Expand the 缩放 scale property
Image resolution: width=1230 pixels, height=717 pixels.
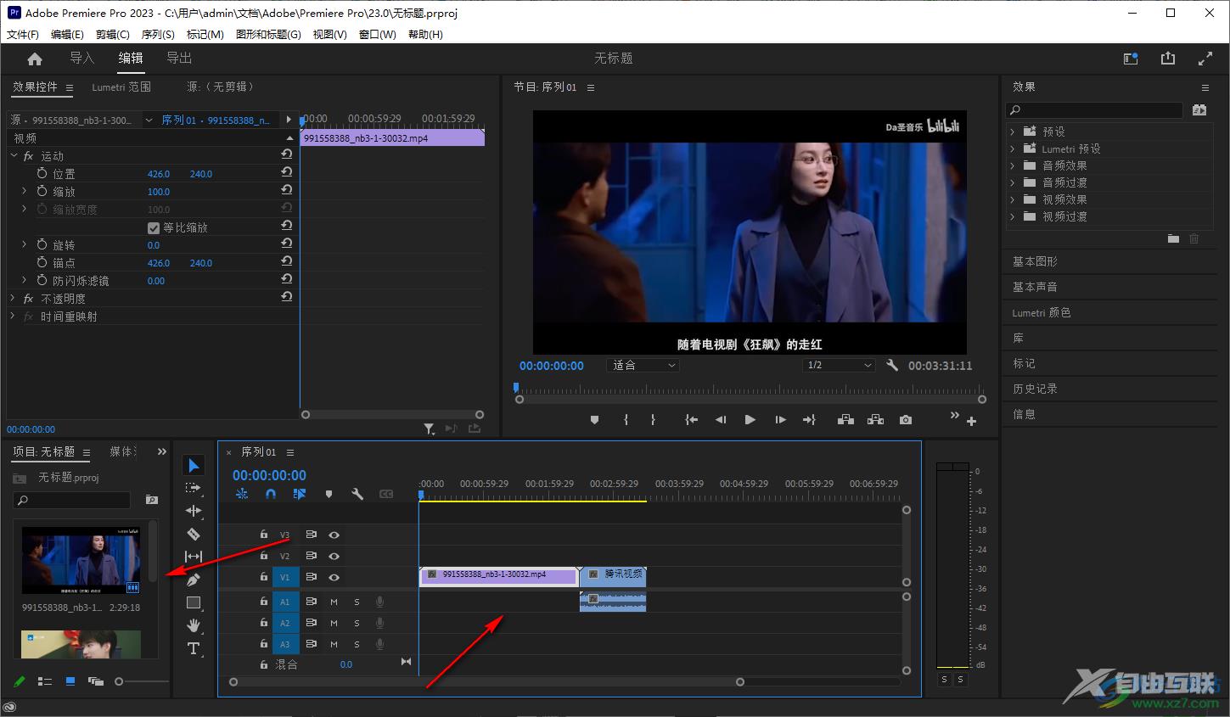coord(24,191)
